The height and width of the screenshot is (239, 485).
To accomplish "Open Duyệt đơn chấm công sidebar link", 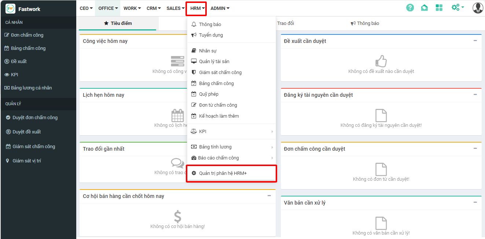I will click(x=35, y=118).
